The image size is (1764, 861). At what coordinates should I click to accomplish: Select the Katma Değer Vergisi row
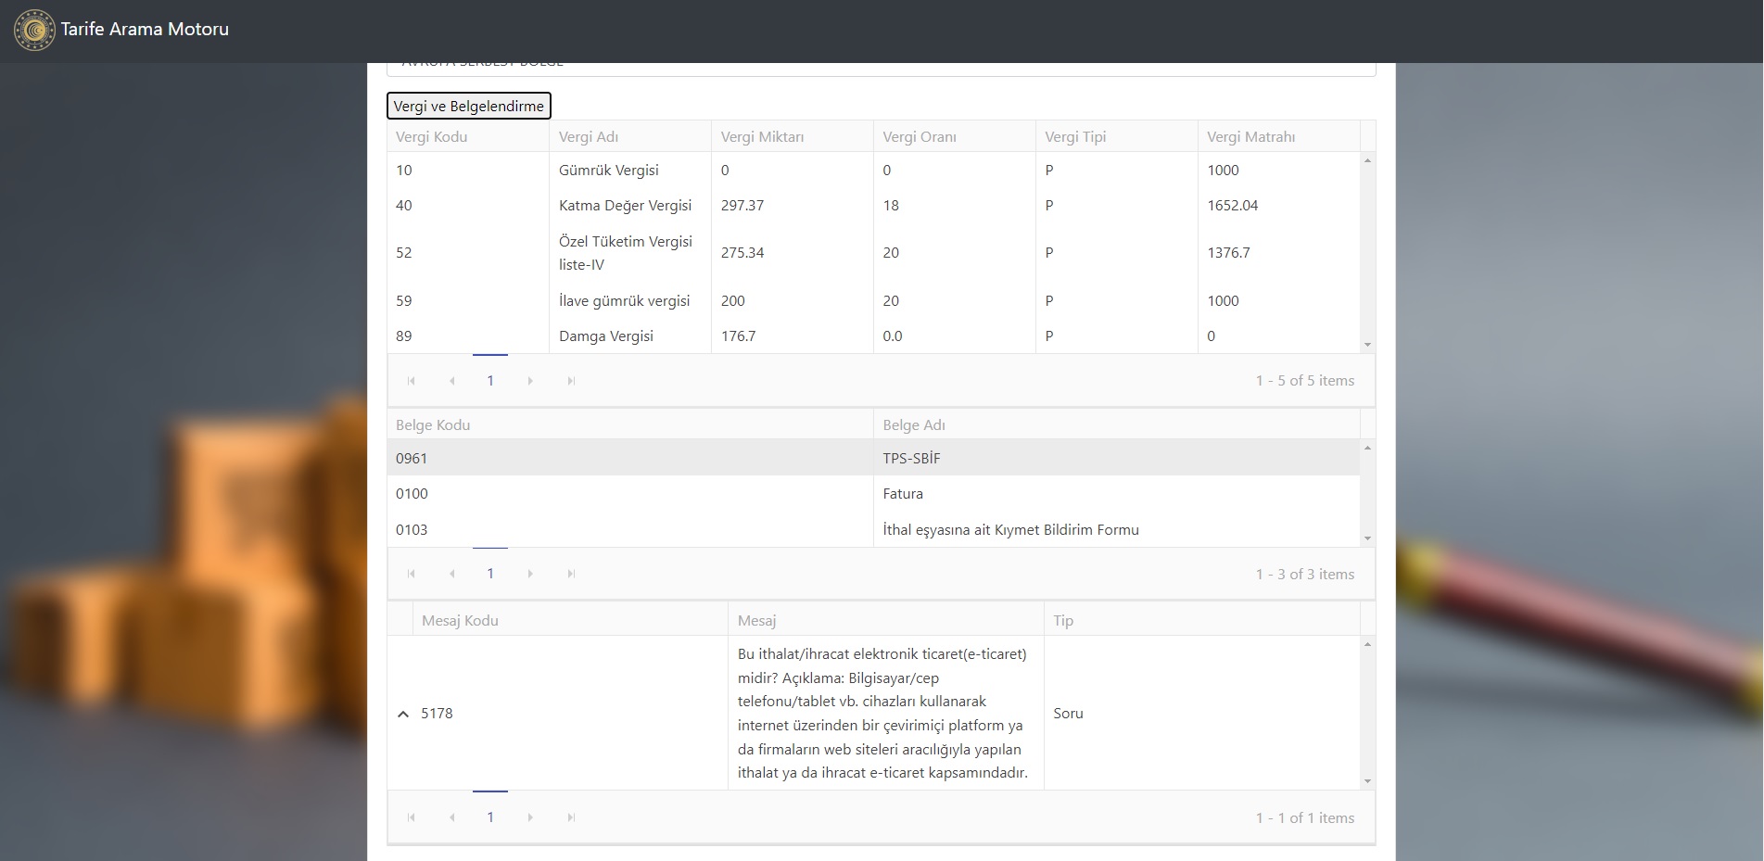pos(873,206)
